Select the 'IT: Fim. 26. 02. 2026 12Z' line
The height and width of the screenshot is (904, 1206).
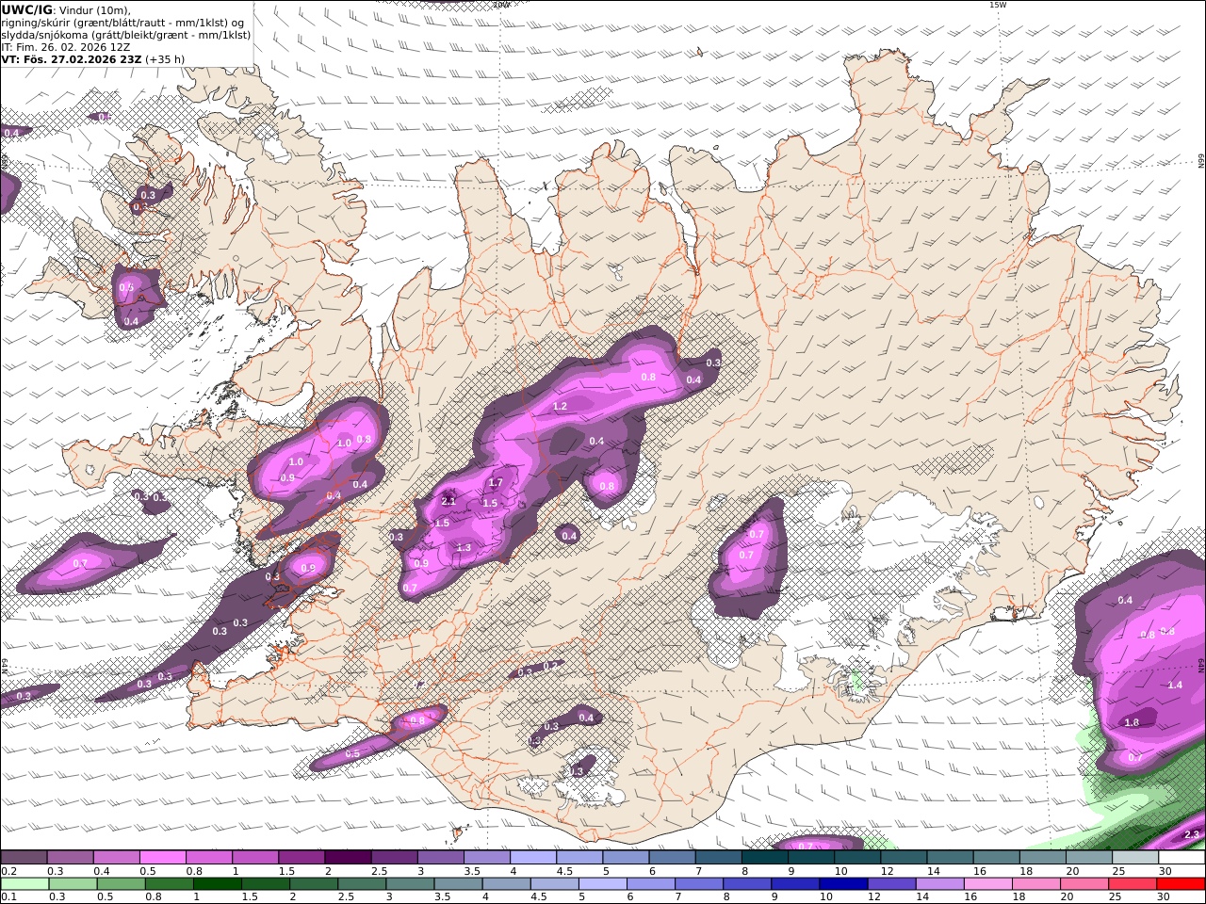(x=66, y=47)
